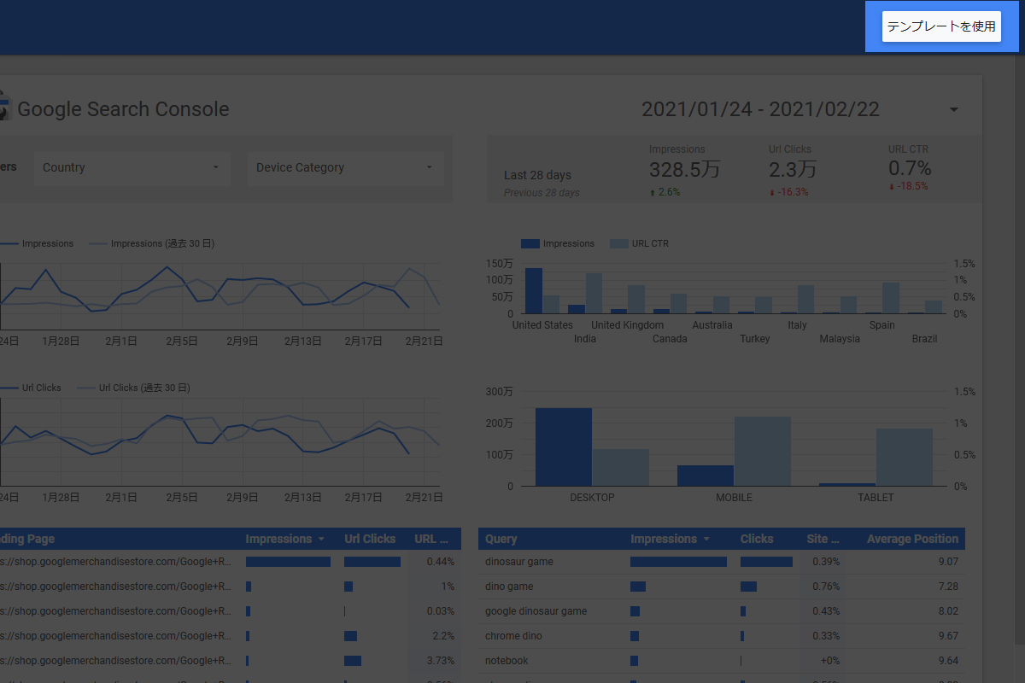Click the 3.73% URL CTR cell
Screen dimensions: 1025x683
click(440, 661)
